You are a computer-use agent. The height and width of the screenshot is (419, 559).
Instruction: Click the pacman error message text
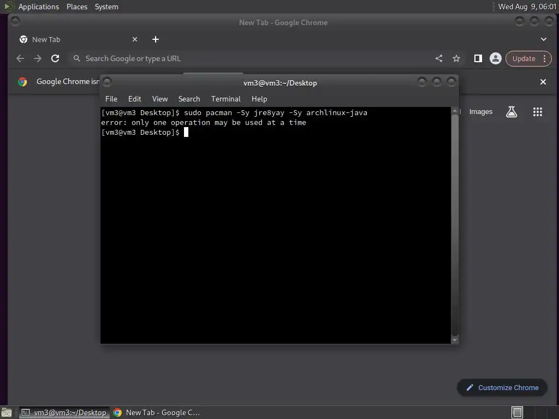point(204,123)
